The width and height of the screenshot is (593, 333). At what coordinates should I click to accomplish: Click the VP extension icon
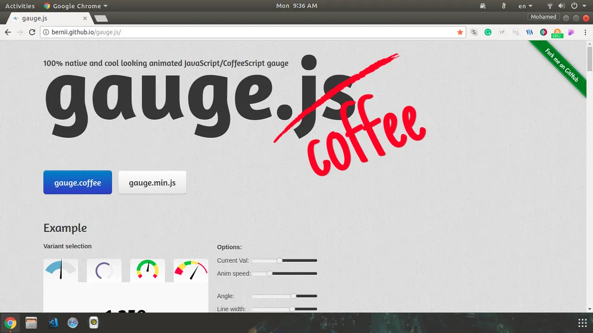(502, 32)
